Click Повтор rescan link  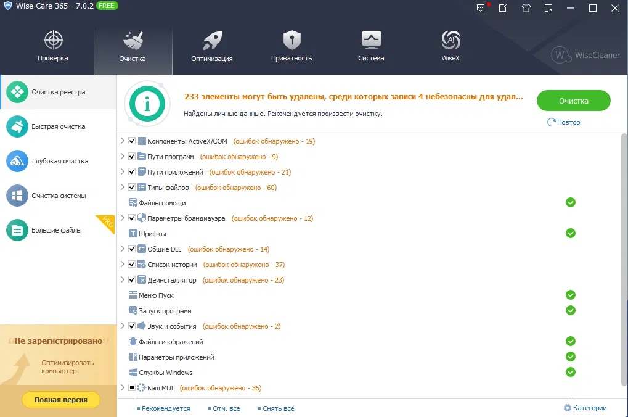[564, 122]
